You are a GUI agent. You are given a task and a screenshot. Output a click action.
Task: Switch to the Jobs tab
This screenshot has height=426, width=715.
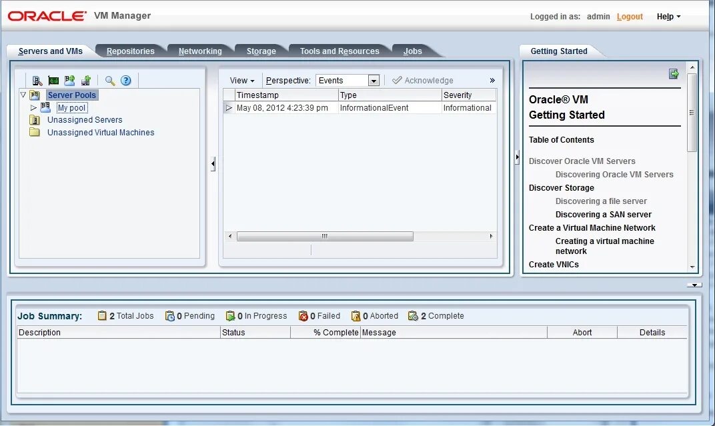413,51
